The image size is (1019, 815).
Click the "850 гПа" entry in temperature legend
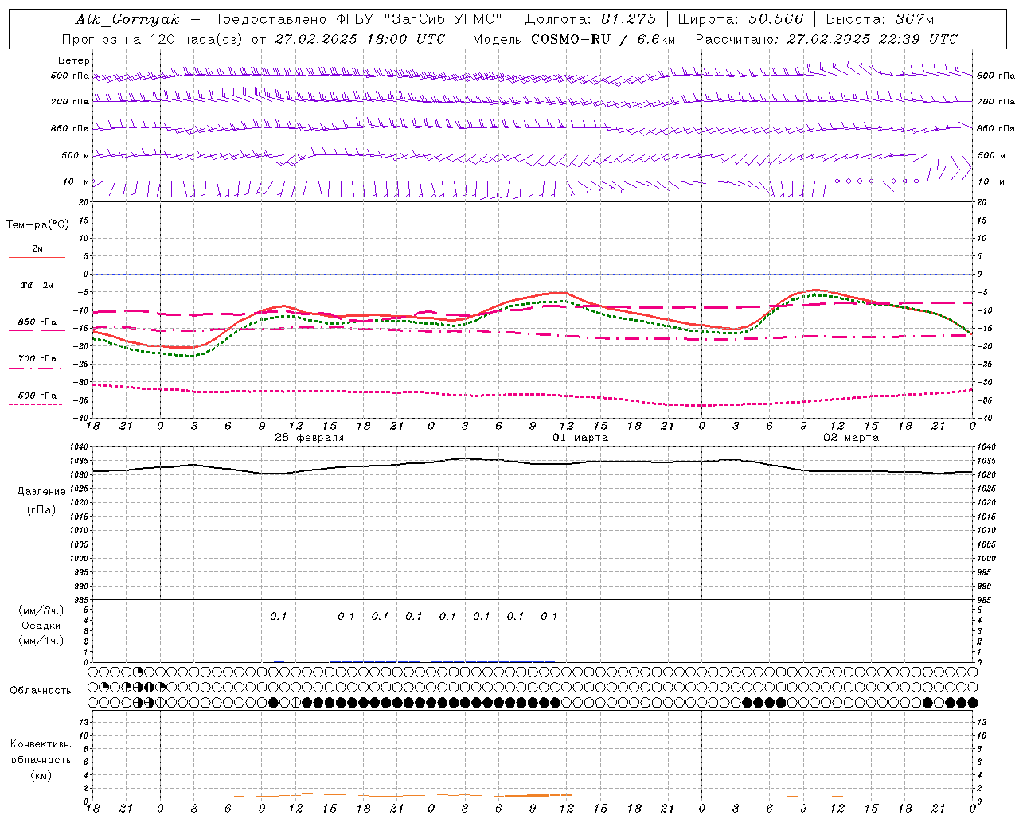click(37, 322)
